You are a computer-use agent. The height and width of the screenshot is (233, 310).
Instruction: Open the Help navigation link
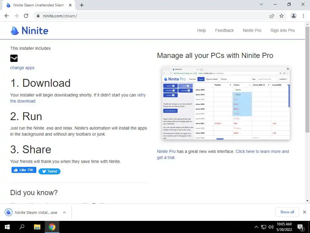[x=201, y=30]
